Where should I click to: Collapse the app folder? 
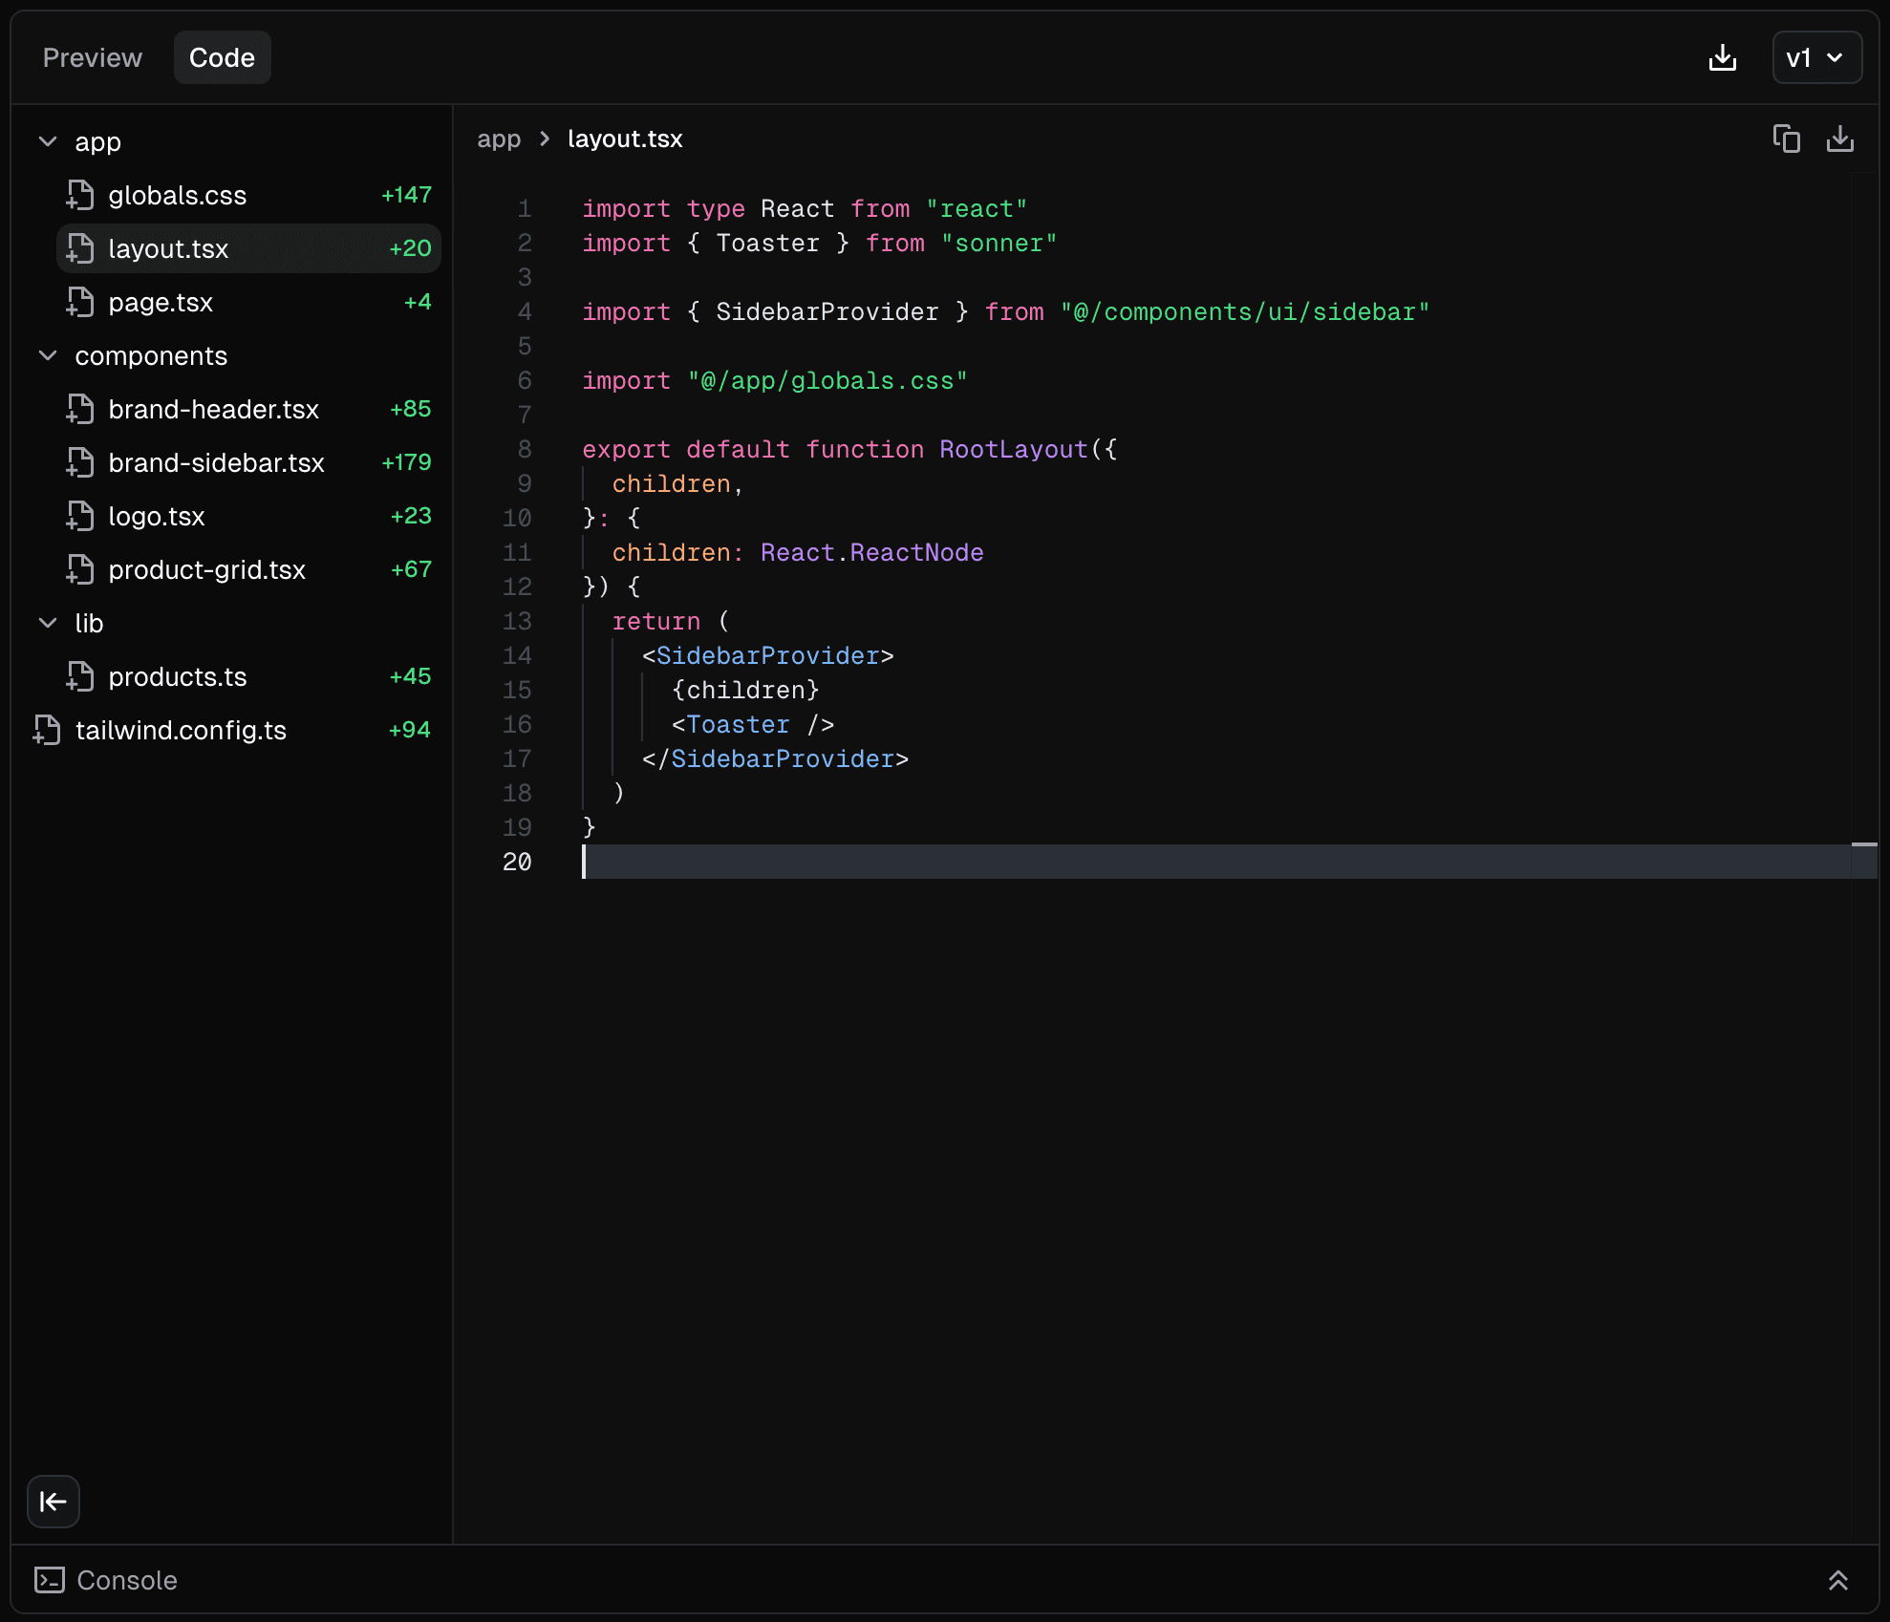[x=47, y=141]
